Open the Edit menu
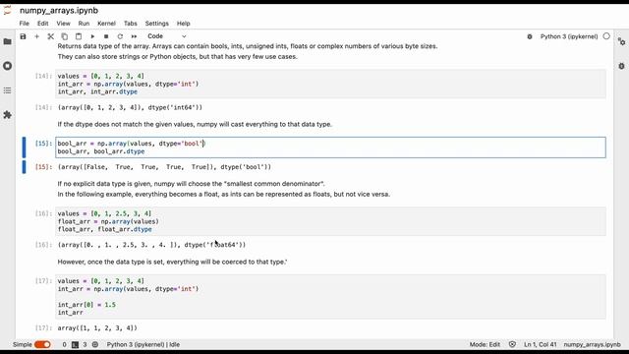629x354 pixels. (x=42, y=24)
